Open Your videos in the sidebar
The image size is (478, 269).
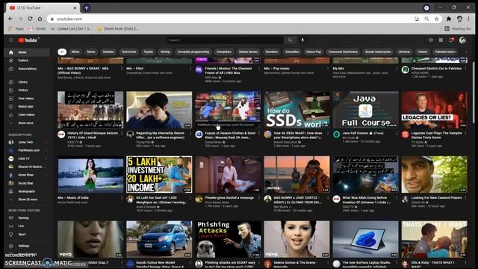tap(27, 98)
